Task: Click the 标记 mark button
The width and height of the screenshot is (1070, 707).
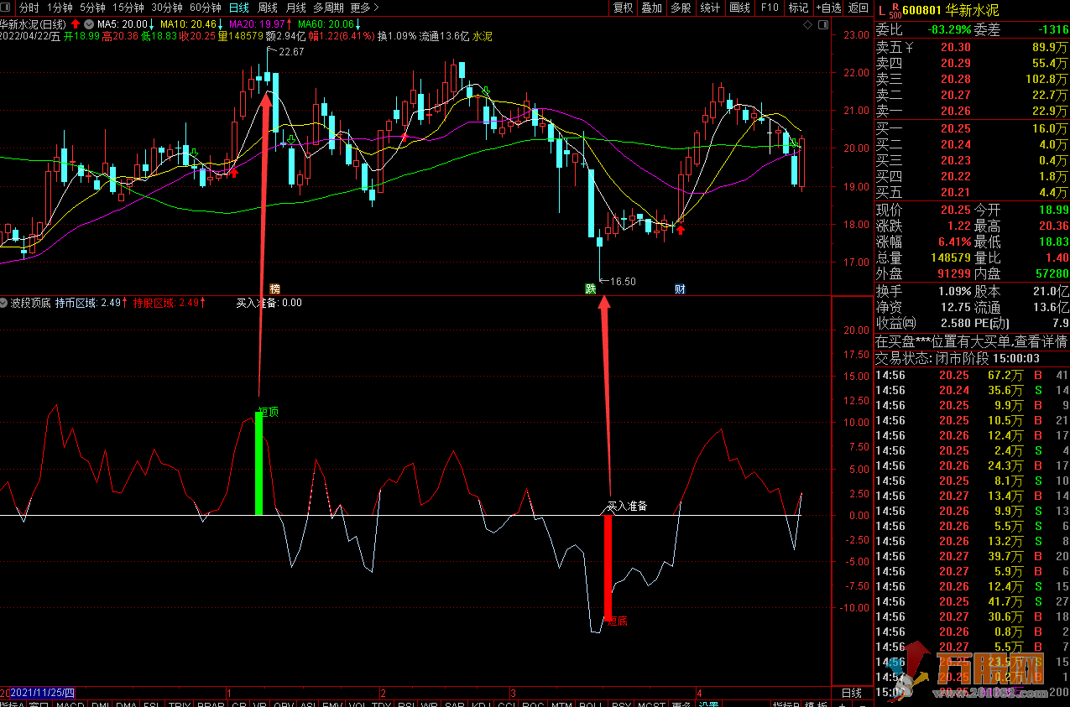Action: pyautogui.click(x=798, y=8)
